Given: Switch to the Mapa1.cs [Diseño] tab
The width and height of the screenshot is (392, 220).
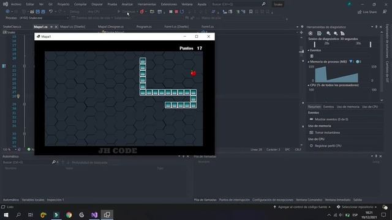Looking at the screenshot, I should click(x=72, y=27).
